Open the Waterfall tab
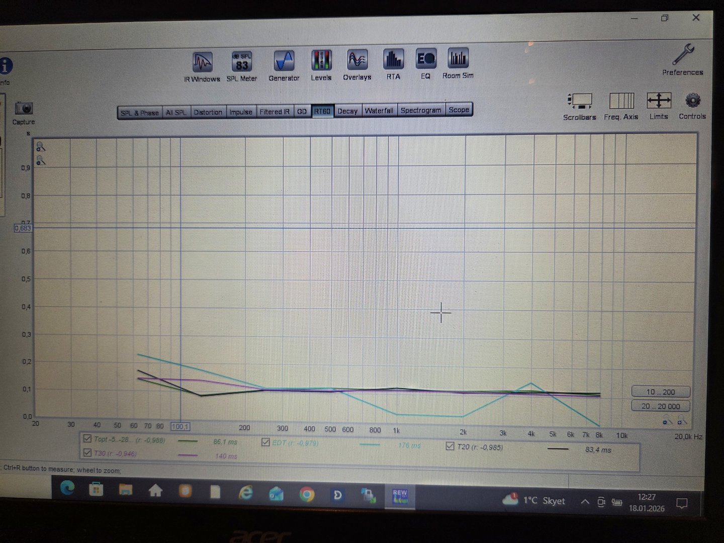The image size is (724, 543). tap(379, 110)
